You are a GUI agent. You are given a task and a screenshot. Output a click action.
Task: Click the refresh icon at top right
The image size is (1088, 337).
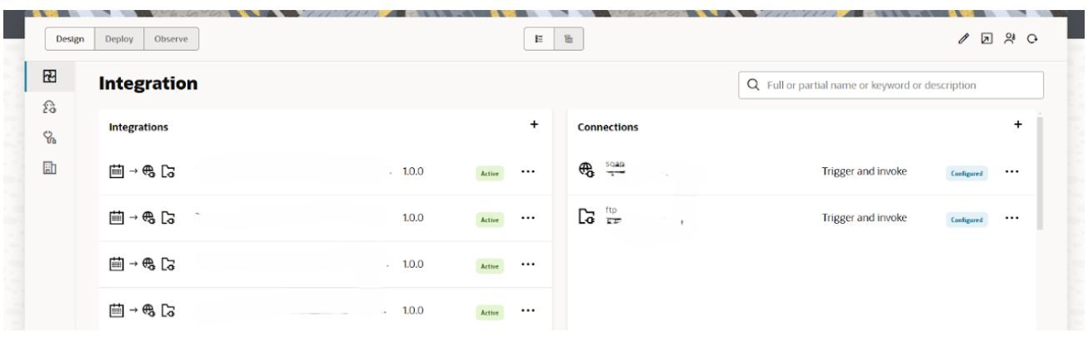pos(1033,39)
